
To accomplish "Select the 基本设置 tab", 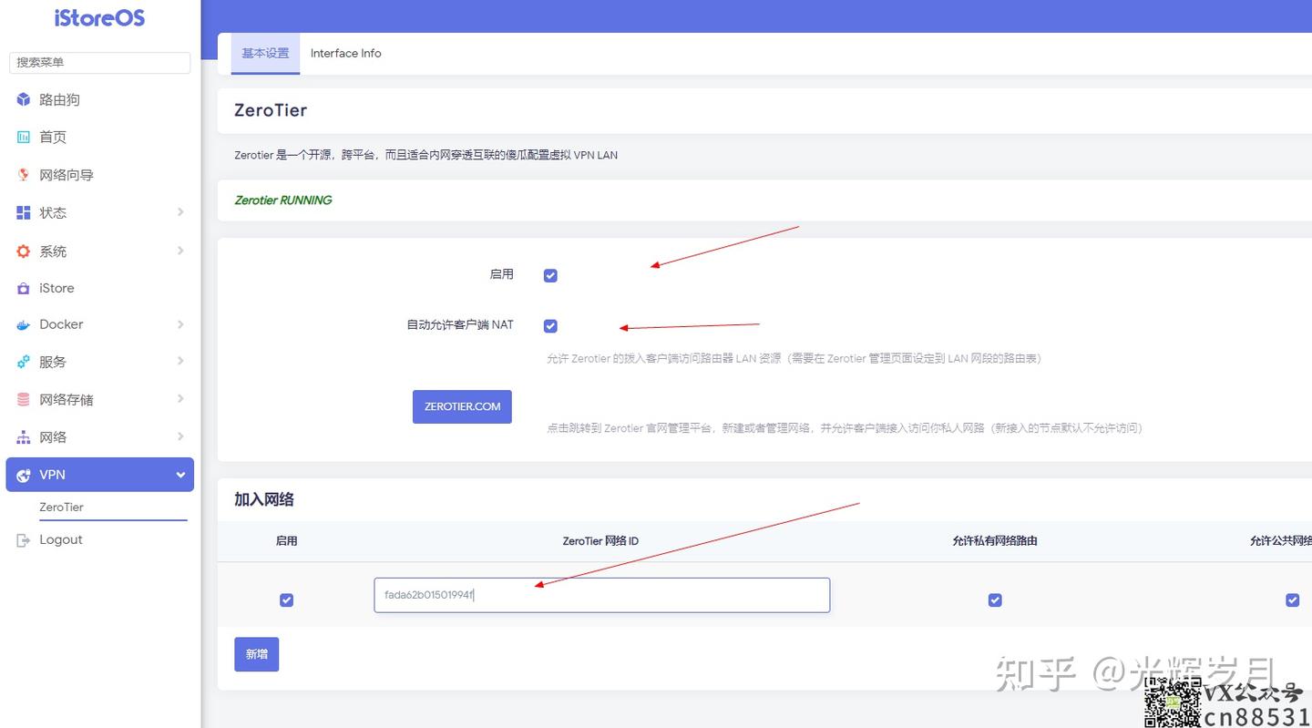I will pos(265,53).
